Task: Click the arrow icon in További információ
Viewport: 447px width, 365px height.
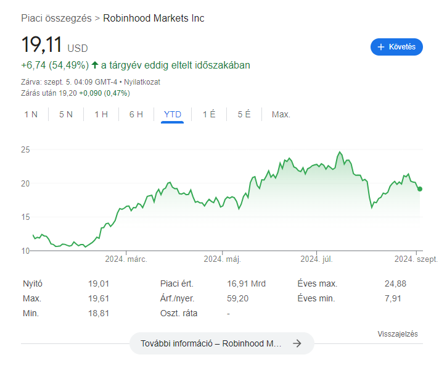Action: pos(297,343)
